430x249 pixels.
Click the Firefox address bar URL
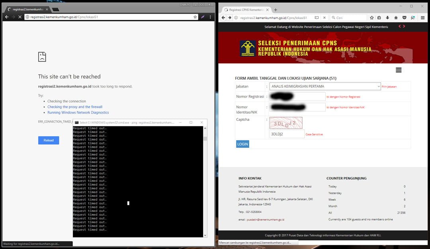(x=274, y=18)
